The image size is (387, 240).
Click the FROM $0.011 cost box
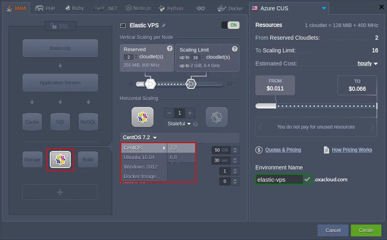[275, 85]
